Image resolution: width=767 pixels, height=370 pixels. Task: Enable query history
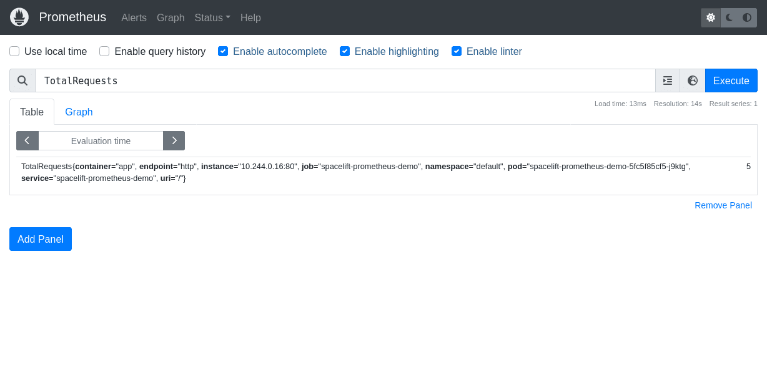104,51
